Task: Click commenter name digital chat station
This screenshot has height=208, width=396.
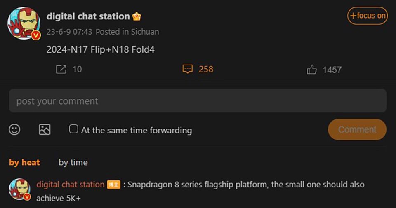Action: coord(71,185)
